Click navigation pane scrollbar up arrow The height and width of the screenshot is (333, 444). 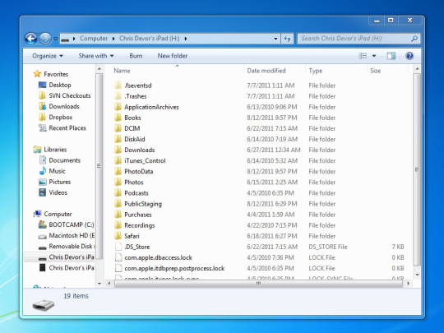[99, 69]
